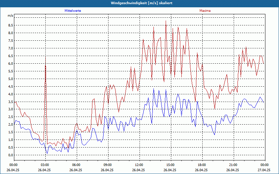Viewport: 279px width, 174px height.
Task: Click the 3,0 y-axis value
Action: pos(10,109)
